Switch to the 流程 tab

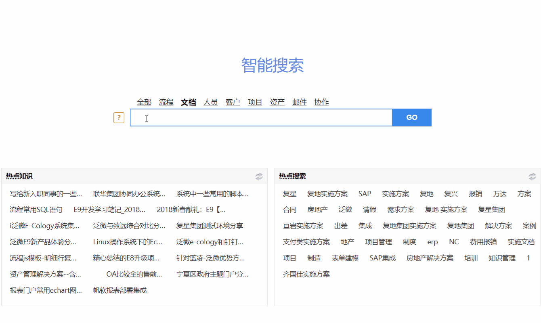(x=166, y=102)
